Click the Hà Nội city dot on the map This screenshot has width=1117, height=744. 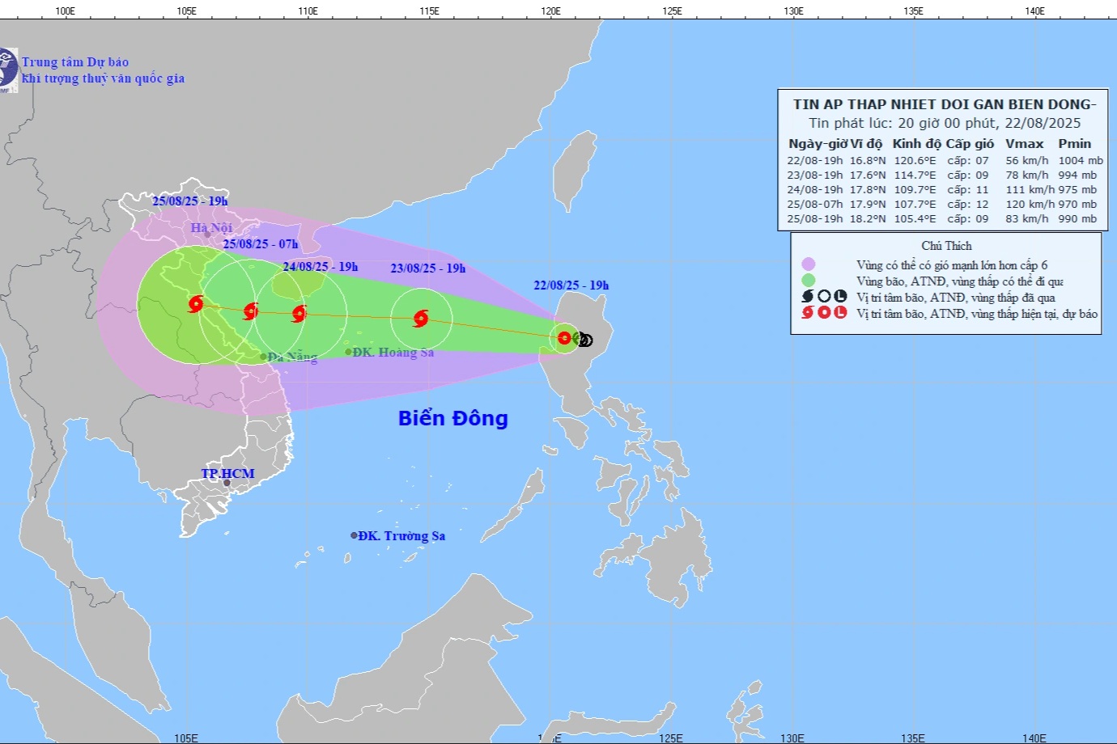pyautogui.click(x=207, y=235)
